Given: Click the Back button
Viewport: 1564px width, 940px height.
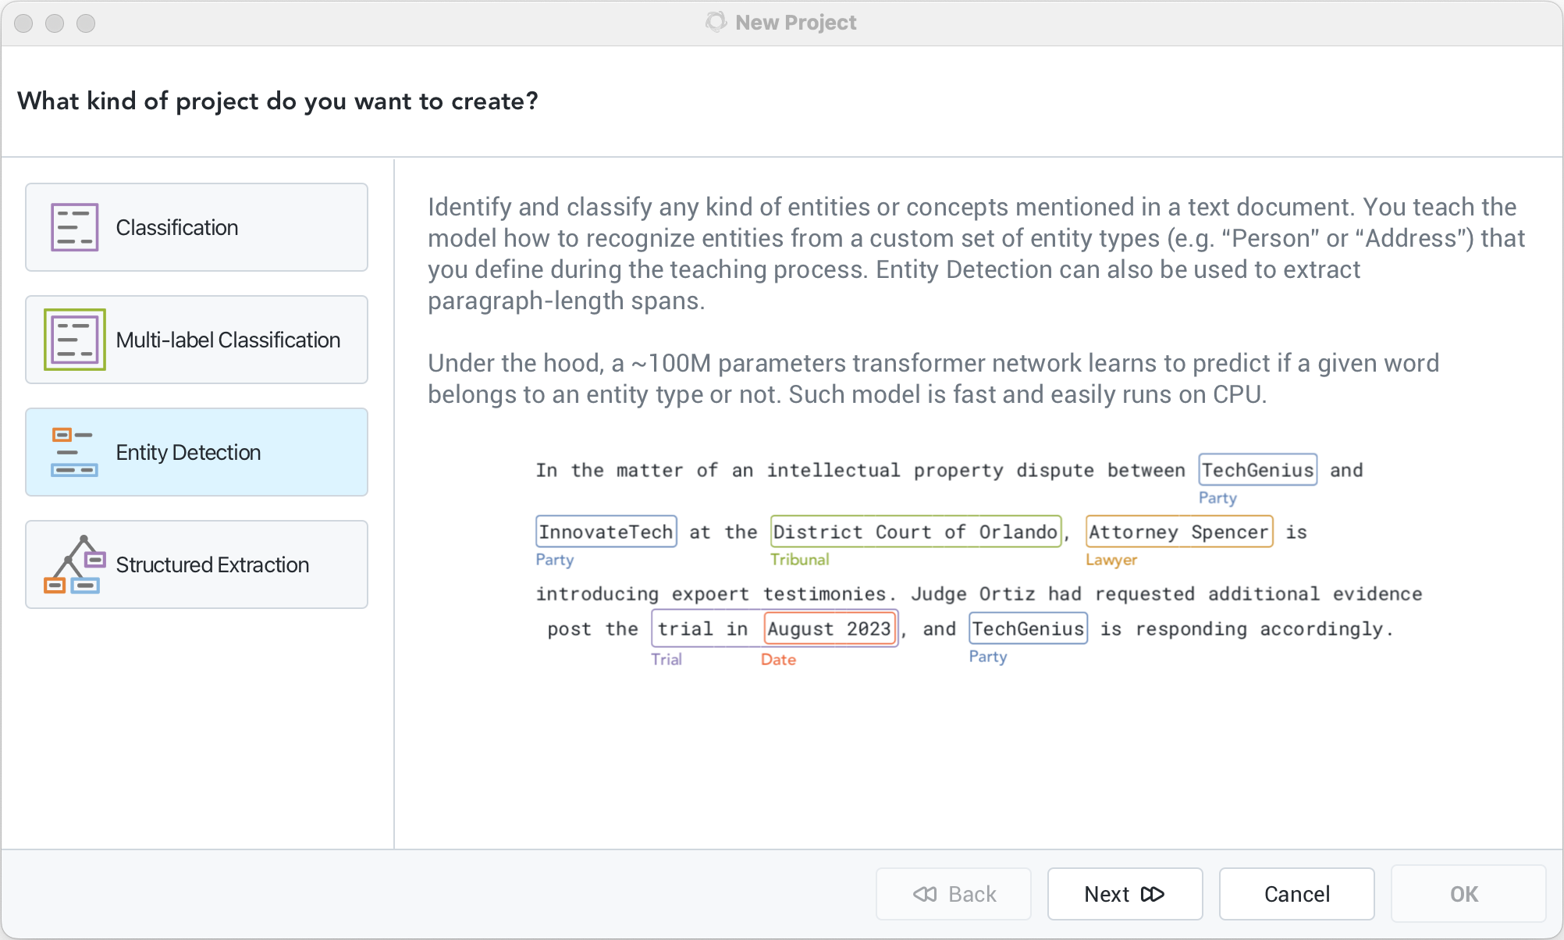Looking at the screenshot, I should tap(954, 894).
